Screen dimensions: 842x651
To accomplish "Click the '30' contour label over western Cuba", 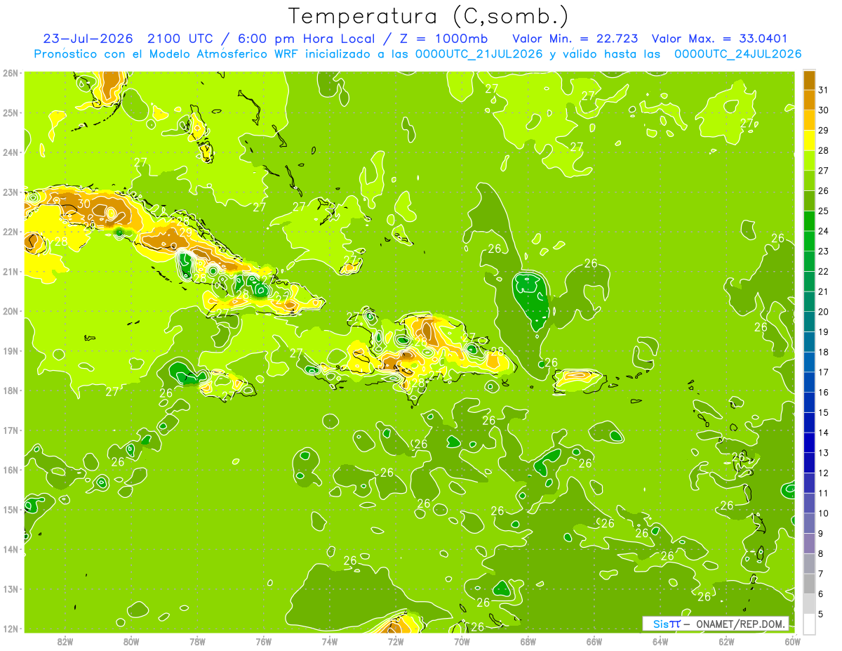I will tap(83, 204).
